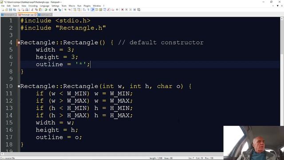This screenshot has width=284, height=160.
Task: Close the Rectangle.cpp tab
Action: [x=35, y=15]
